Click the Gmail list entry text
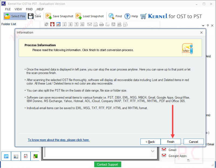Image resolution: width=216 pixels, height=168 pixels. pos(172,150)
